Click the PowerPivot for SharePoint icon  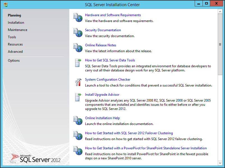78,151
